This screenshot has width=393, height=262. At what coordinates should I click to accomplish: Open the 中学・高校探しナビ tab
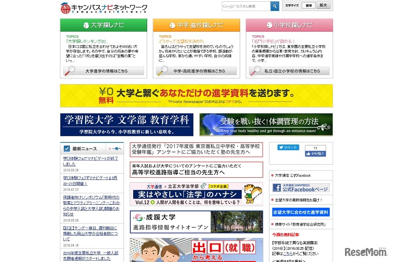coord(196,25)
